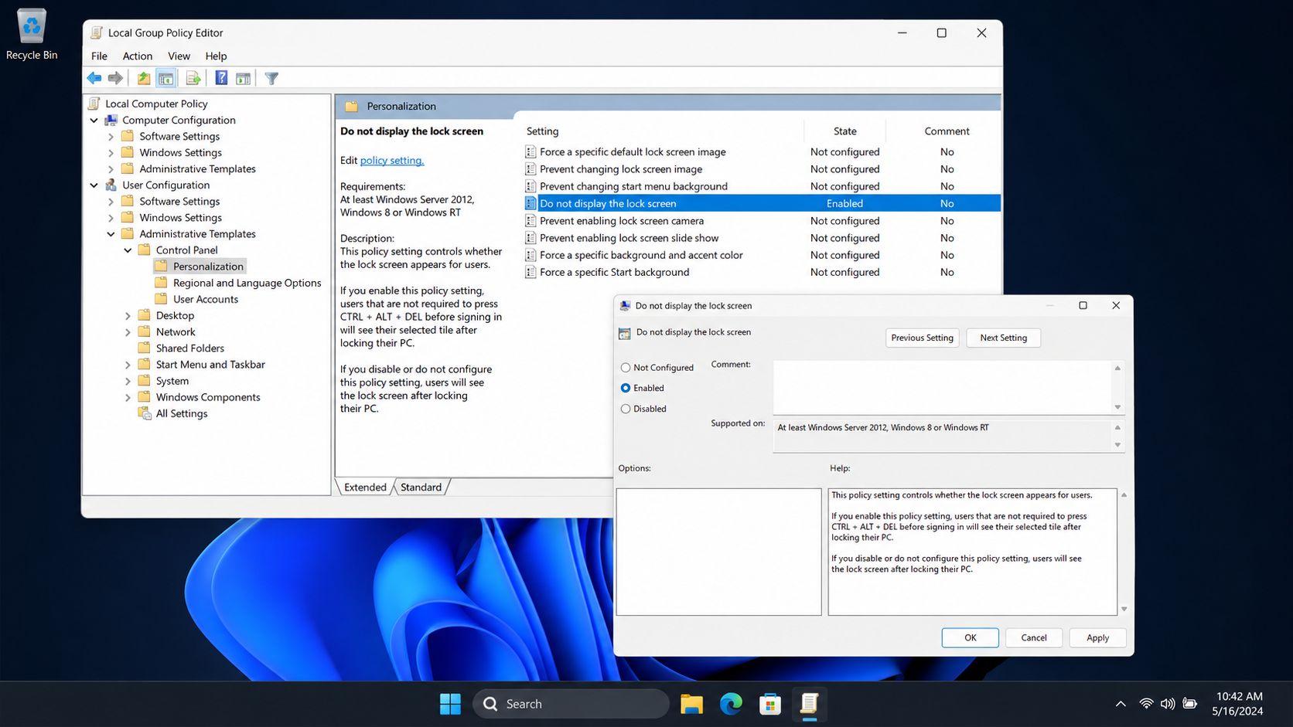1293x727 pixels.
Task: Click the Filter funnel toolbar icon
Action: [x=271, y=78]
